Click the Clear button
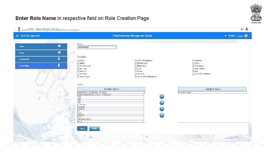Viewport: 270px width, 152px height. [94, 129]
